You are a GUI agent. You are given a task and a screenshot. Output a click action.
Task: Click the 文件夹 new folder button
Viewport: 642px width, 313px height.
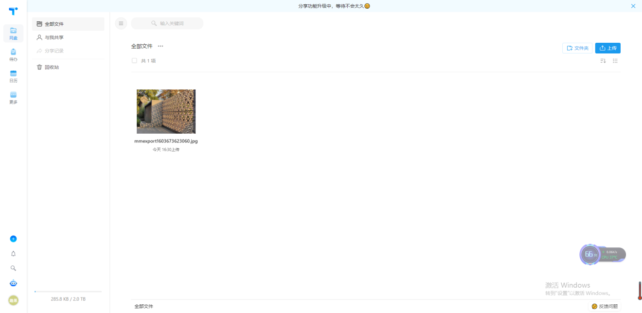pos(577,48)
